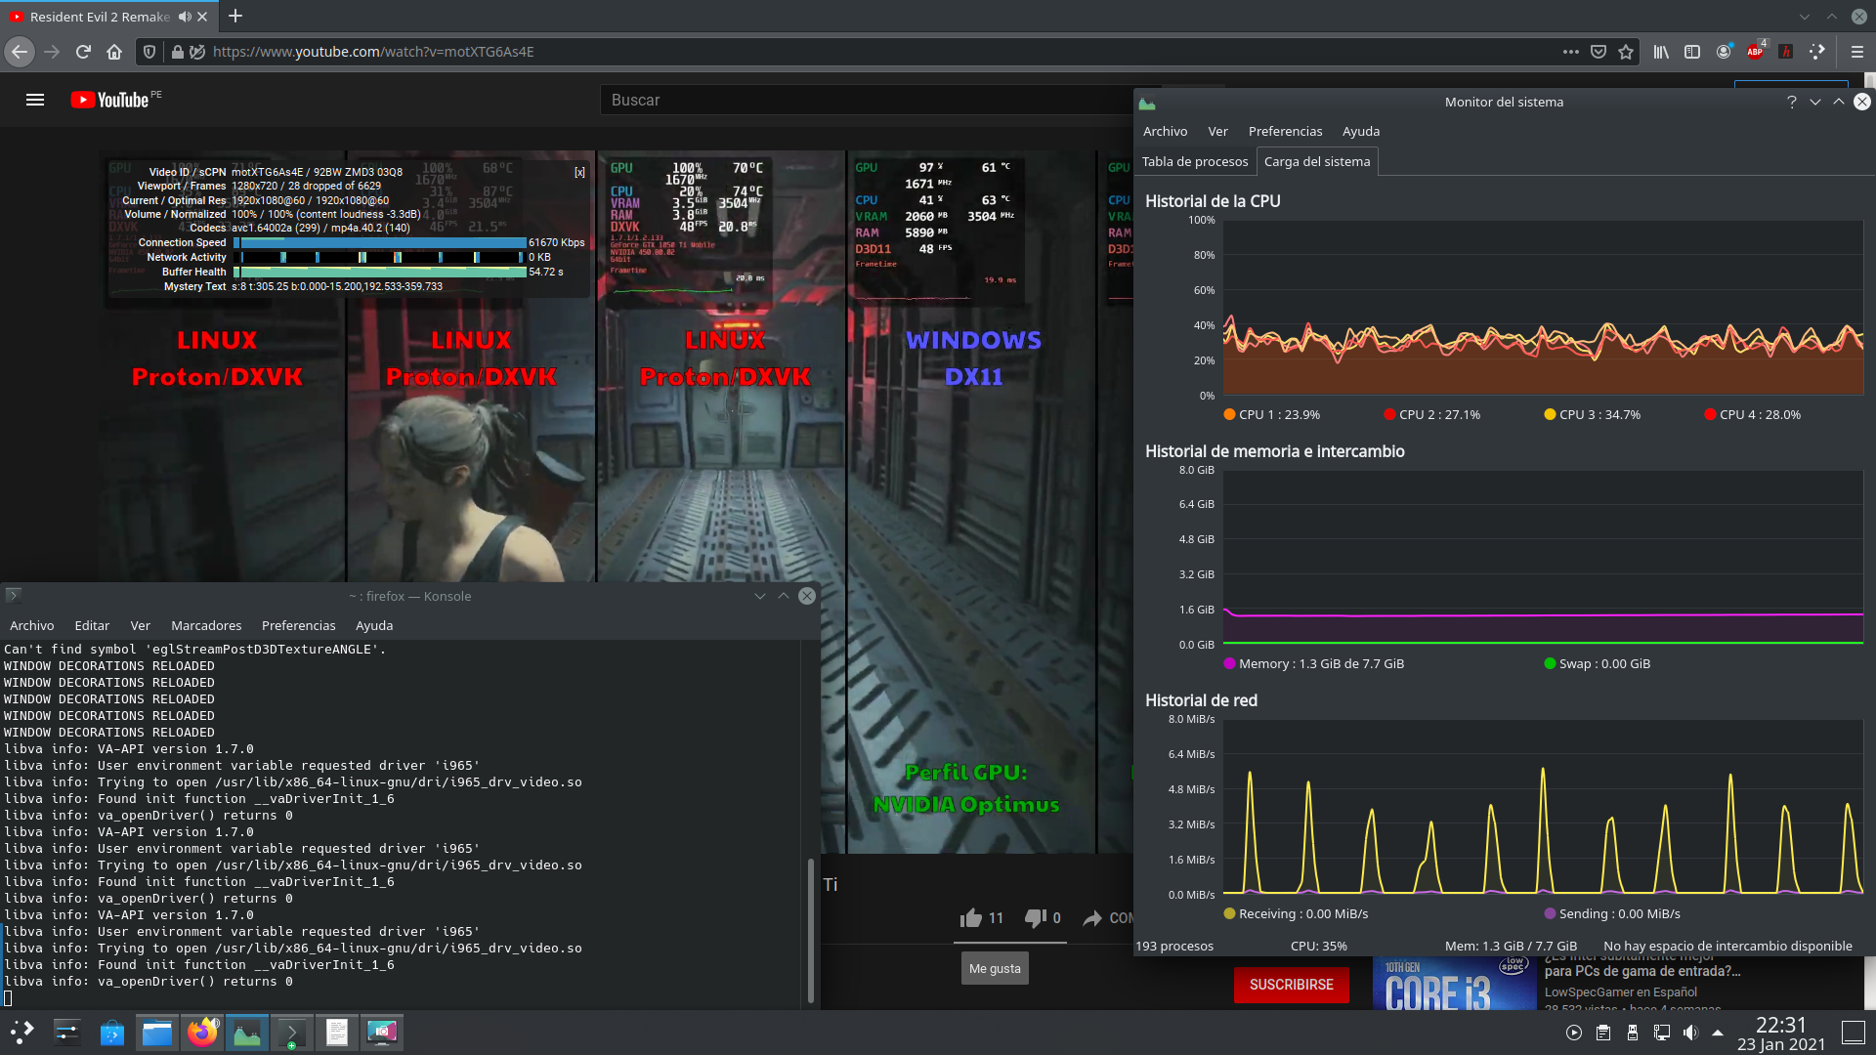The height and width of the screenshot is (1055, 1876).
Task: Open YouTube hamburger guide menu
Action: click(x=35, y=100)
